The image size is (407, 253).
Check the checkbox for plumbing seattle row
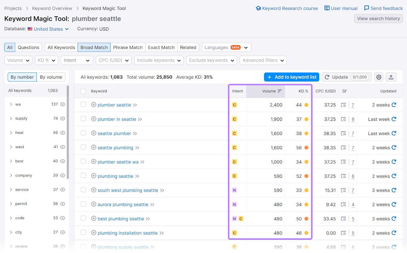point(83,176)
